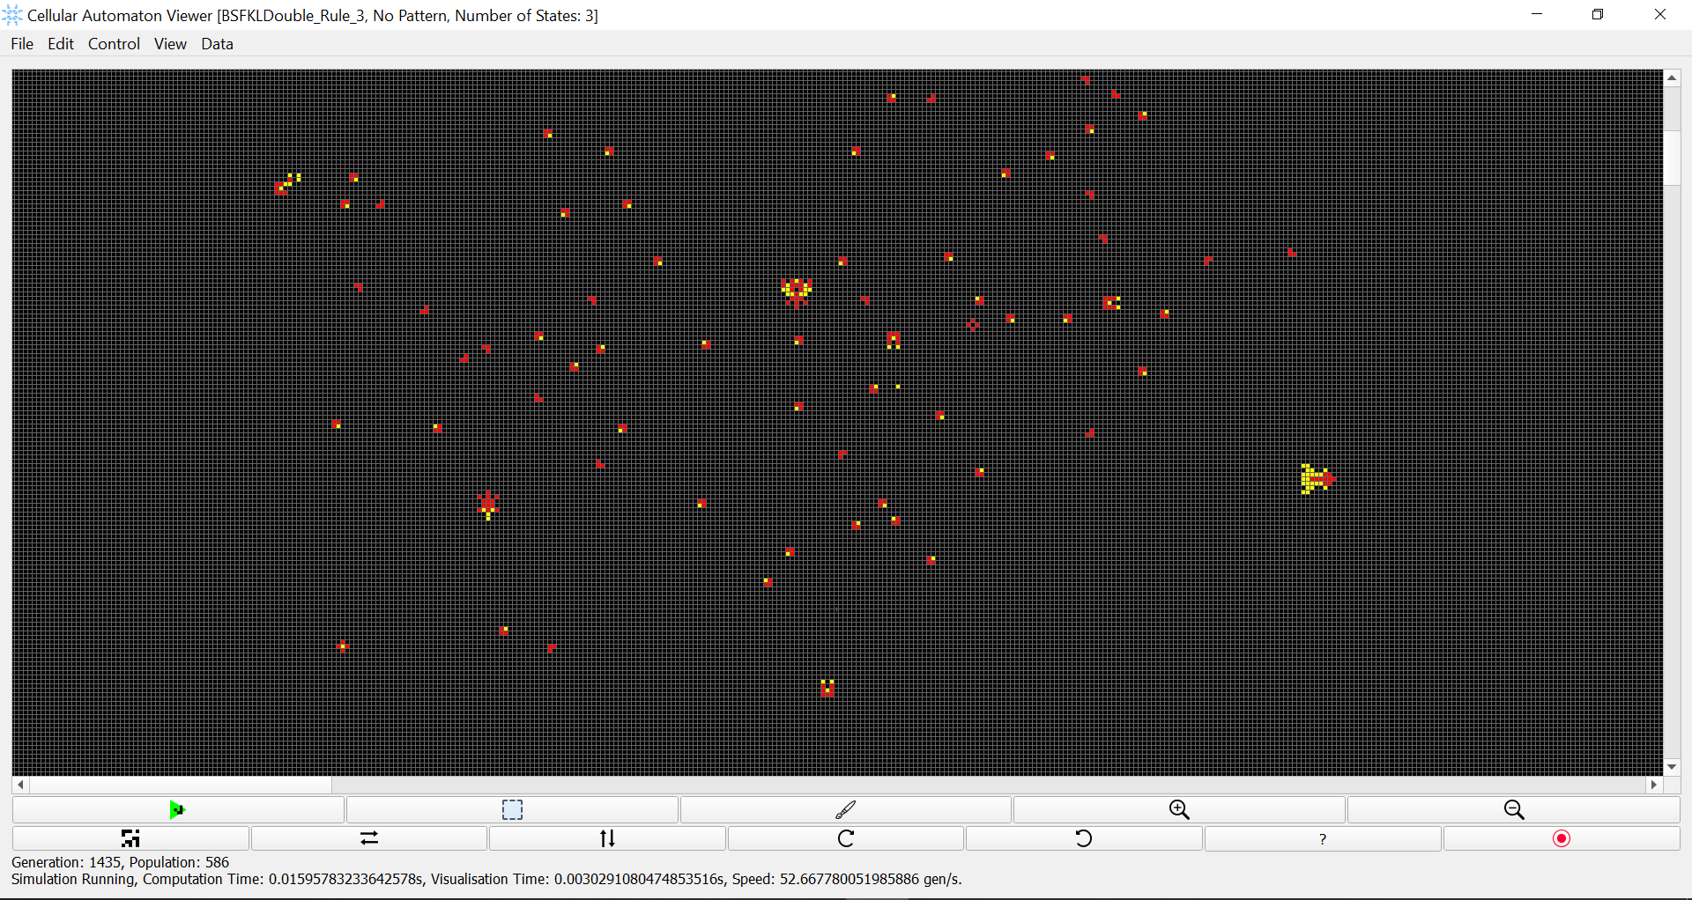The height and width of the screenshot is (900, 1692).
Task: Rotate selection clockwise
Action: (x=846, y=838)
